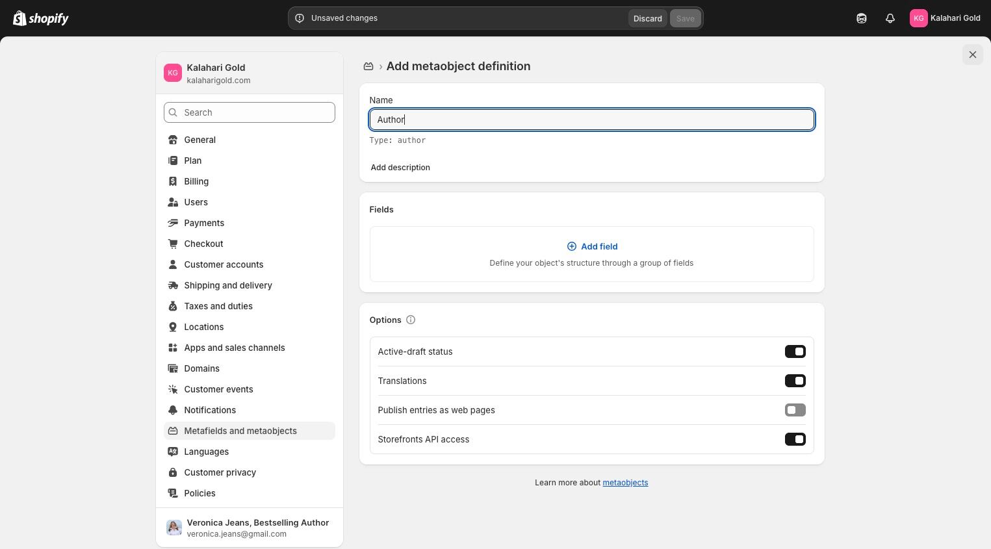The height and width of the screenshot is (549, 991).
Task: Click the metaobjects breadcrumb icon
Action: click(368, 66)
